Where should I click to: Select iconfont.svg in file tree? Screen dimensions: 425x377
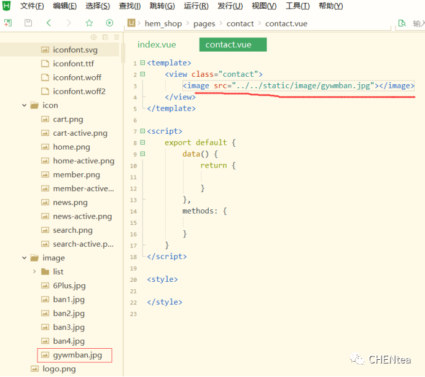point(60,50)
